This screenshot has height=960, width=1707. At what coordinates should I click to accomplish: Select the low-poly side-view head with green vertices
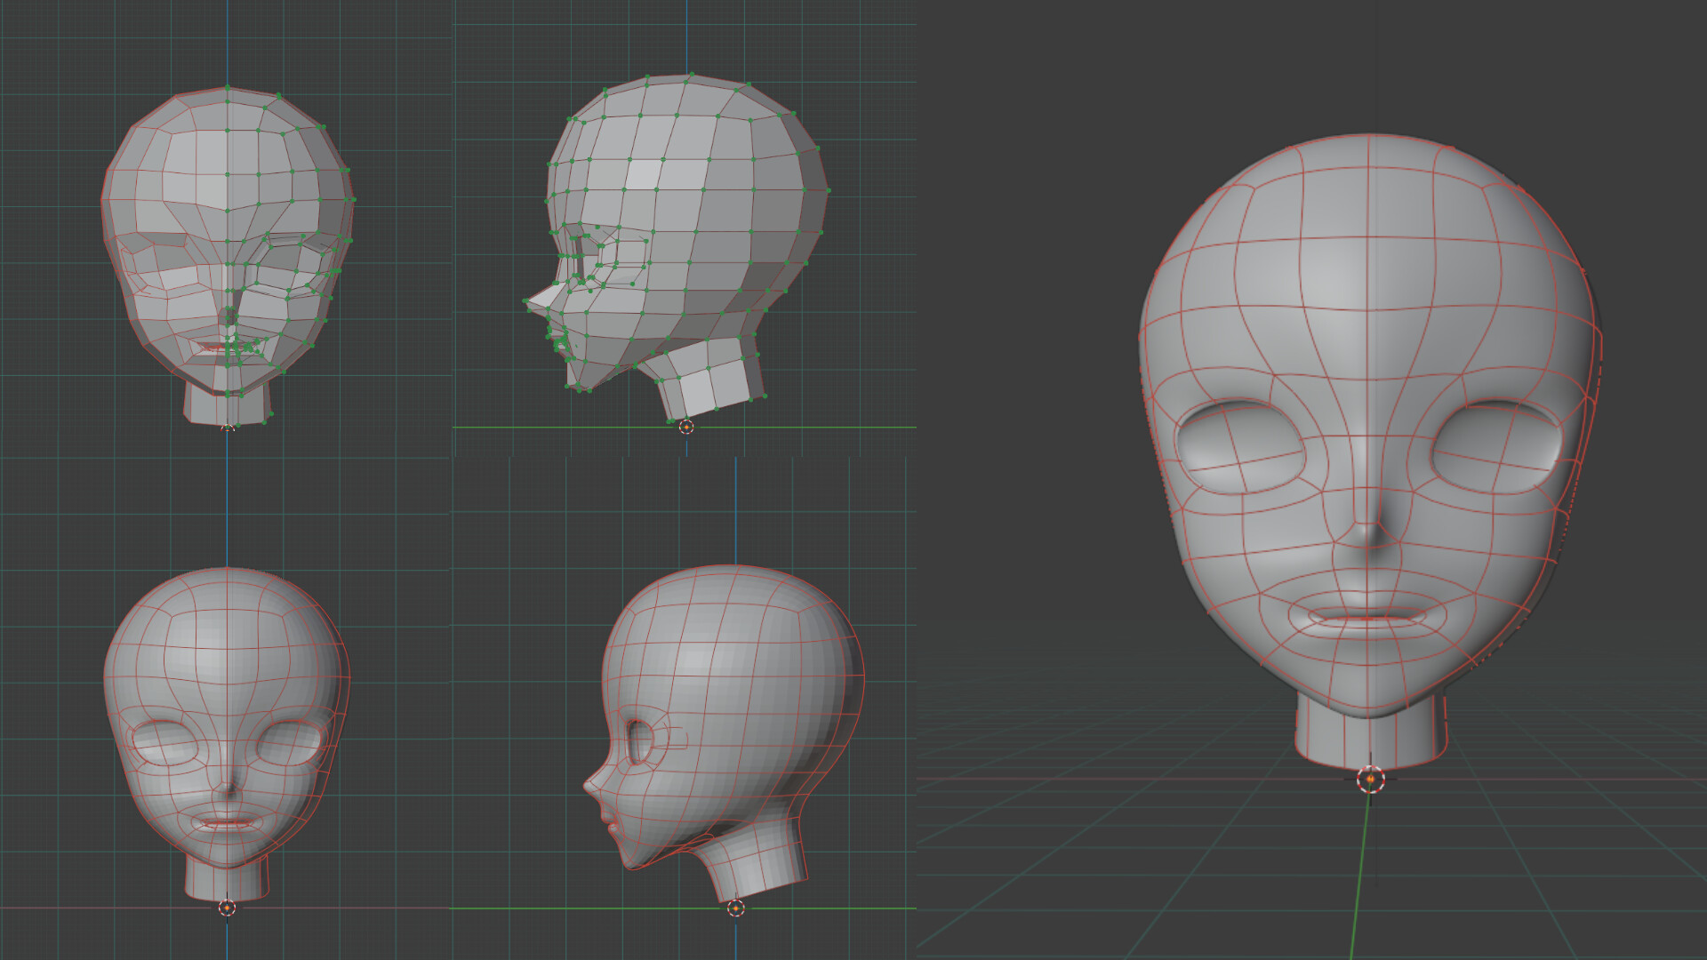pos(677,247)
